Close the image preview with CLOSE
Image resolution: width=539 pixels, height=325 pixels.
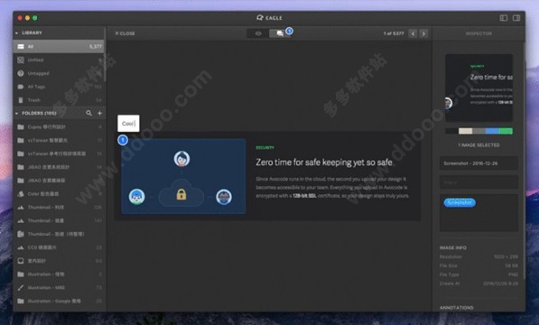pyautogui.click(x=125, y=33)
